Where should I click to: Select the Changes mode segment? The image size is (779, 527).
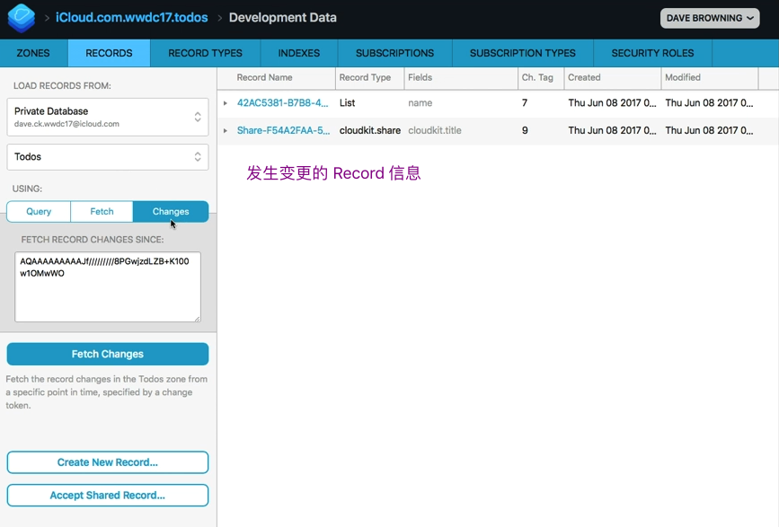coord(171,211)
